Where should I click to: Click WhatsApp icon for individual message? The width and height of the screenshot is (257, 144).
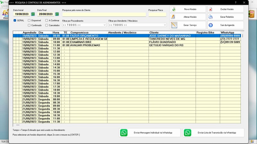click(x=124, y=132)
